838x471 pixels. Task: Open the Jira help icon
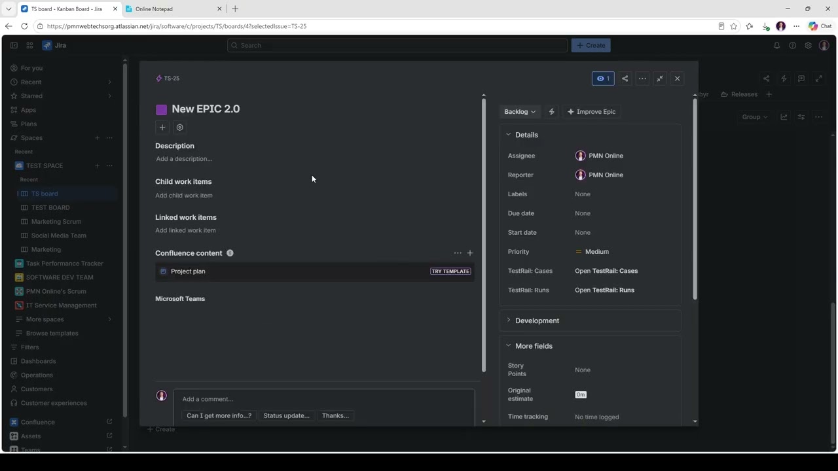(792, 45)
